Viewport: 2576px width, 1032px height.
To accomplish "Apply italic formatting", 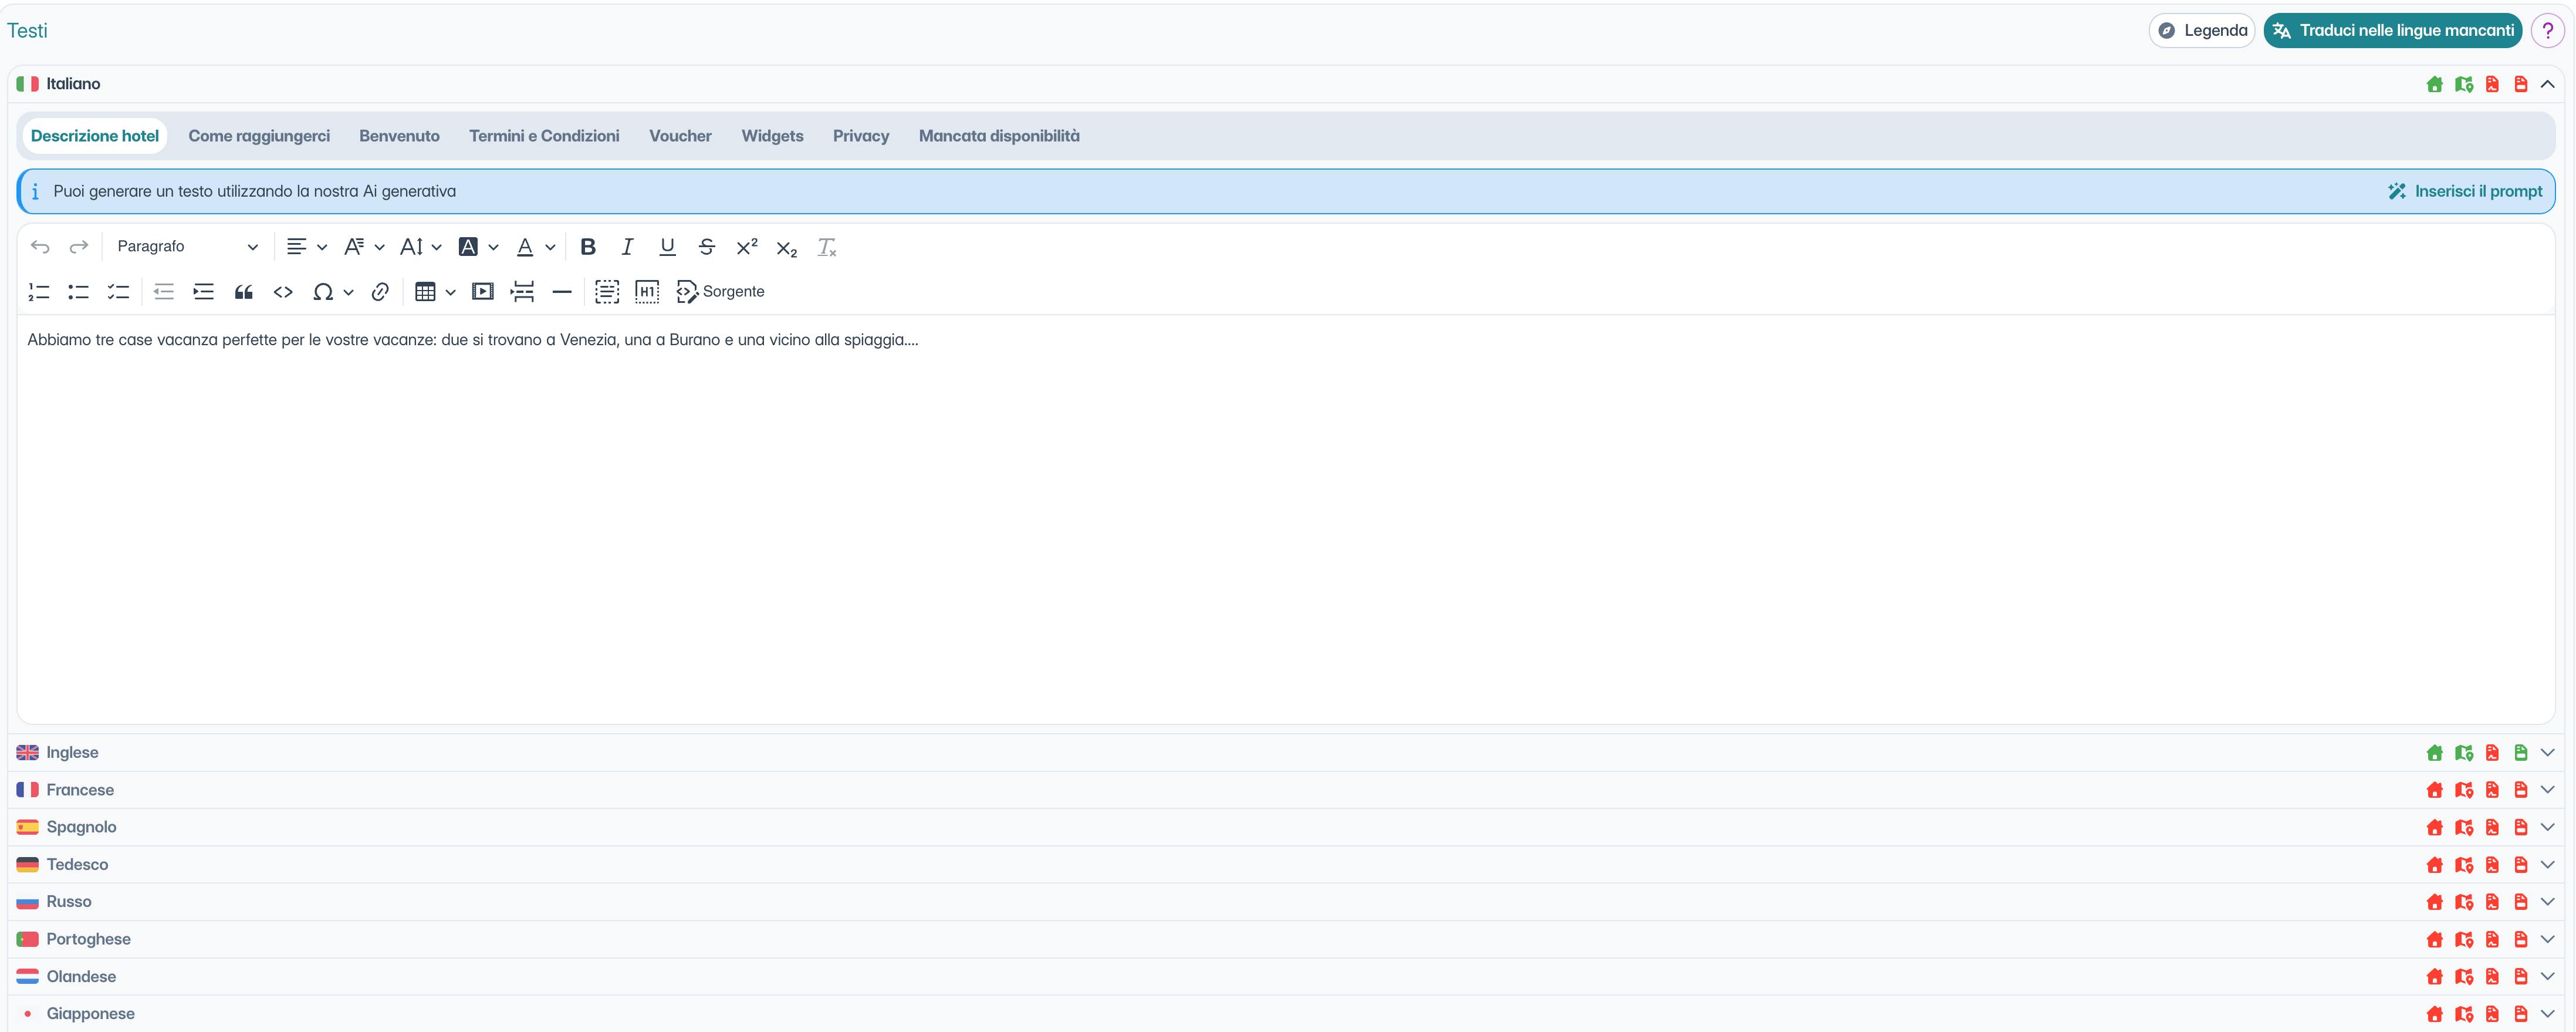I will 627,247.
